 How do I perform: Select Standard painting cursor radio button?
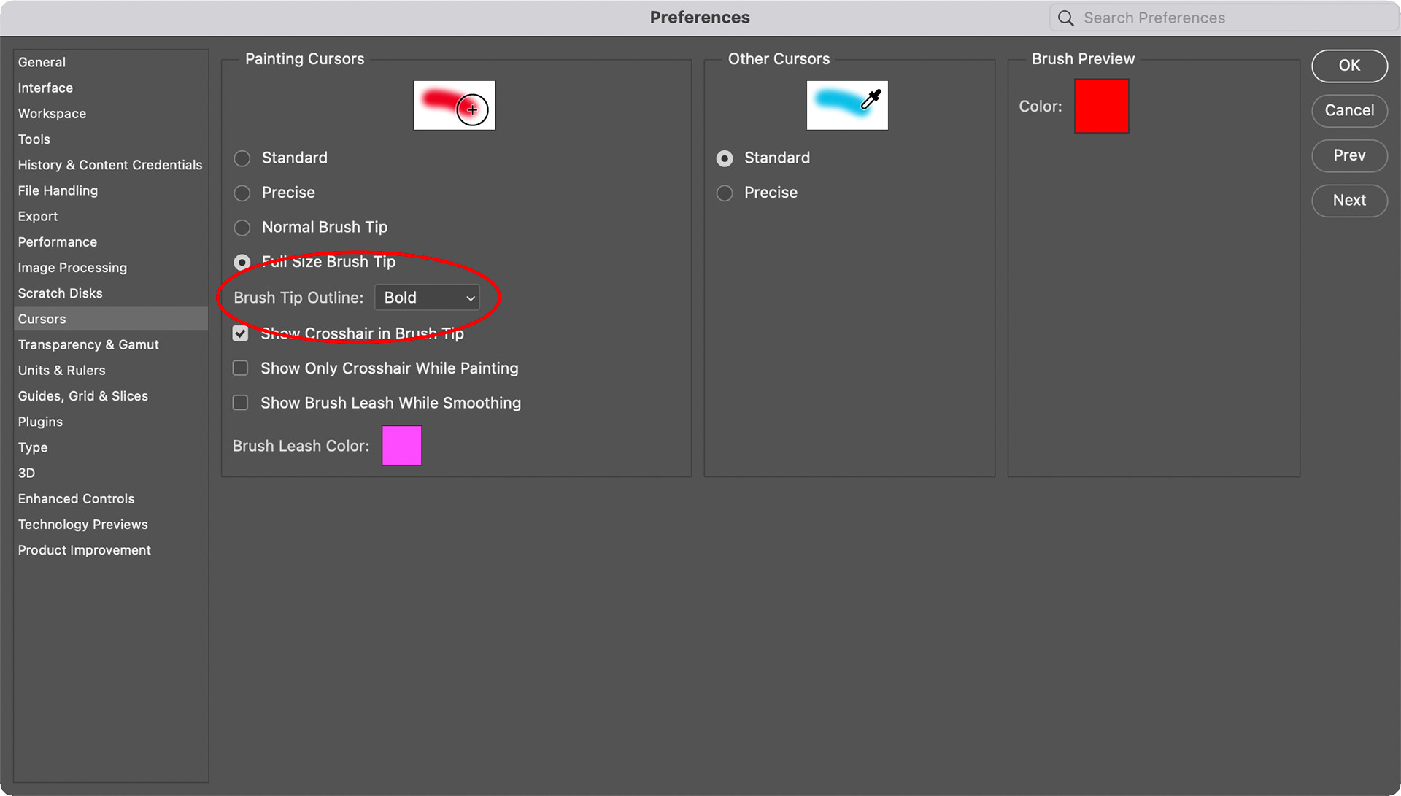242,158
